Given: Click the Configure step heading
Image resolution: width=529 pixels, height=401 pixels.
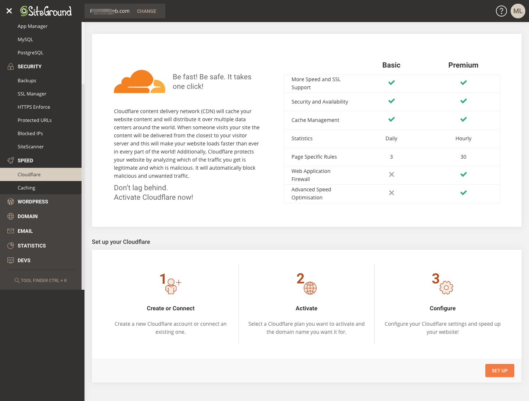Looking at the screenshot, I should click(x=443, y=308).
